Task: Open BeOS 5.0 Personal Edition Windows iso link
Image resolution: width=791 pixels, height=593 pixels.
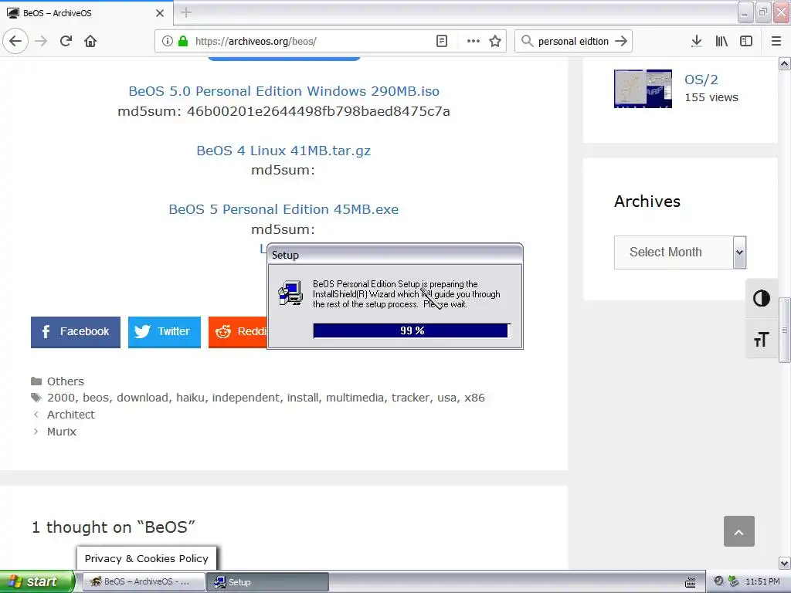Action: 284,91
